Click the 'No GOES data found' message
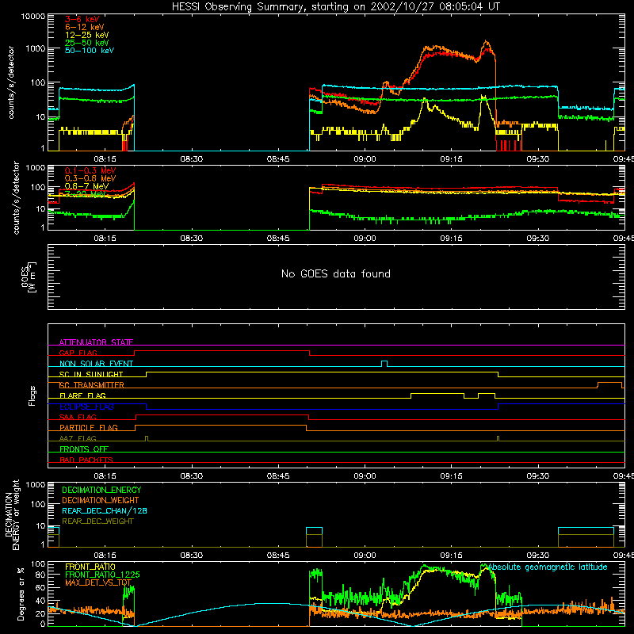The image size is (634, 634). pos(335,273)
